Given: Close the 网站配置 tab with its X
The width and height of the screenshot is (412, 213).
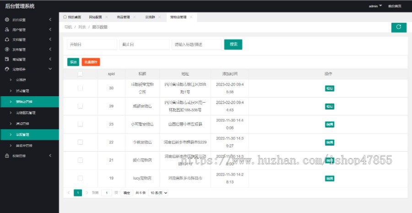Looking at the screenshot, I should [106, 17].
